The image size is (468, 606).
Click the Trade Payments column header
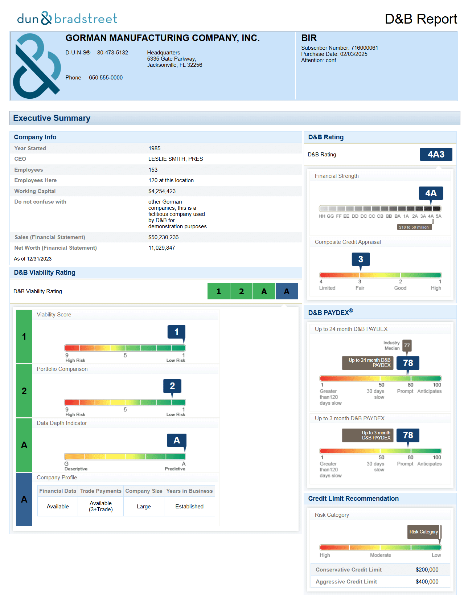pyautogui.click(x=100, y=491)
